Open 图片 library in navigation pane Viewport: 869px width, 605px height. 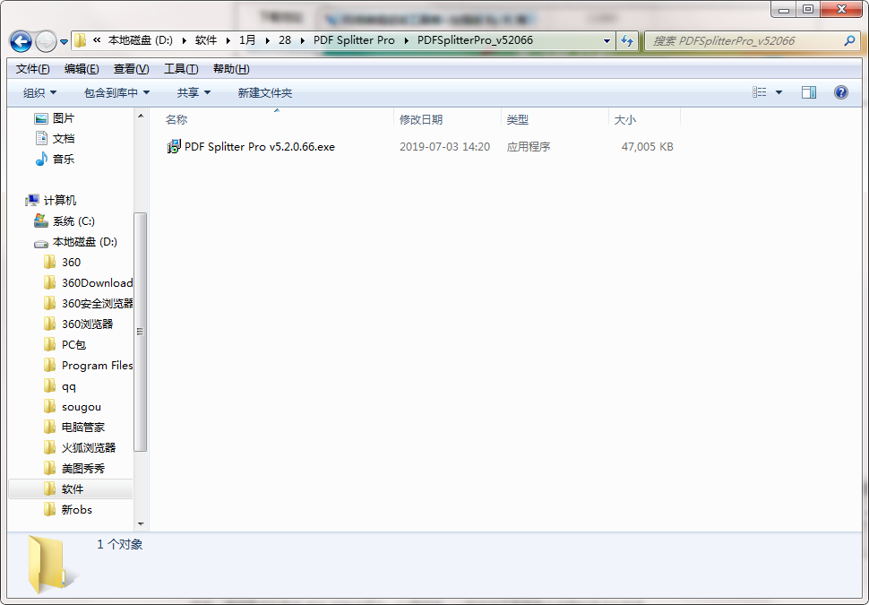click(55, 118)
